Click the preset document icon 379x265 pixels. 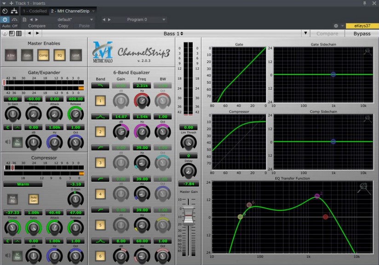(x=24, y=20)
